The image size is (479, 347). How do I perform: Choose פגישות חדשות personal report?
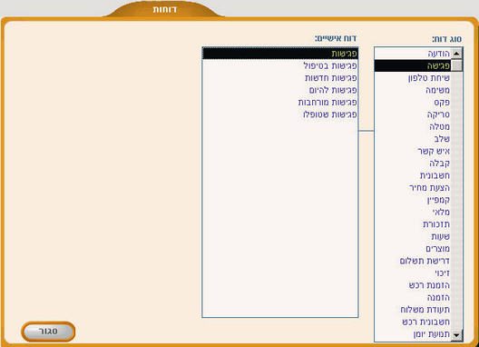(x=280, y=78)
